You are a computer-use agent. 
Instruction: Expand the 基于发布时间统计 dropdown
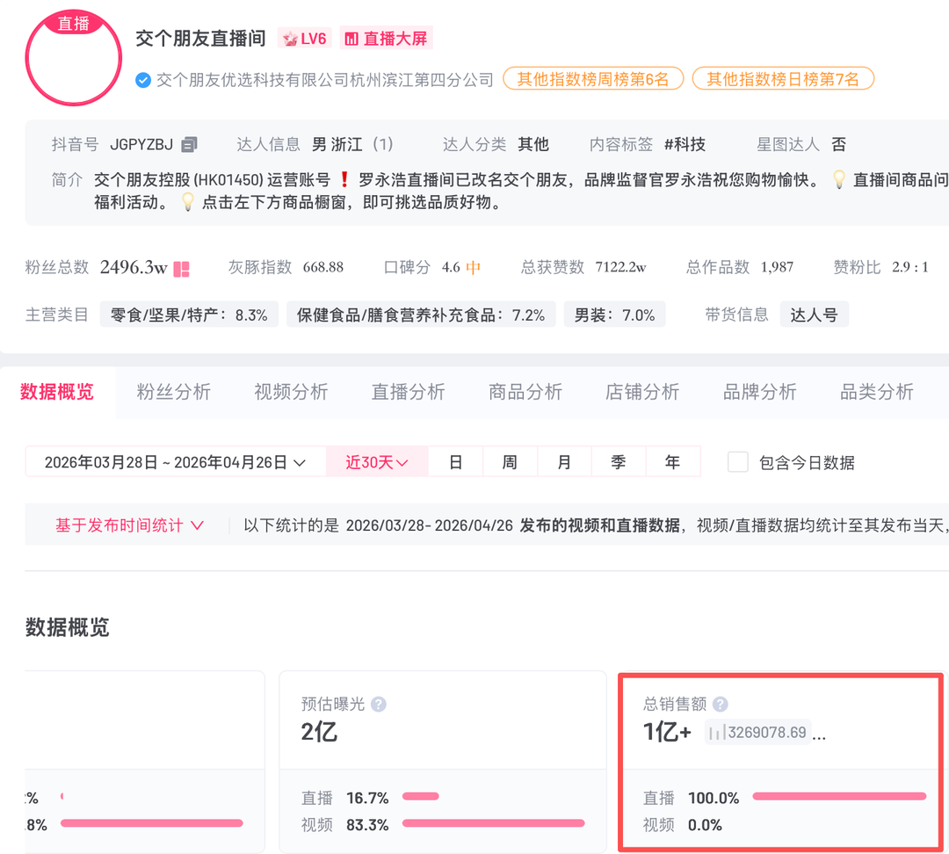(129, 525)
